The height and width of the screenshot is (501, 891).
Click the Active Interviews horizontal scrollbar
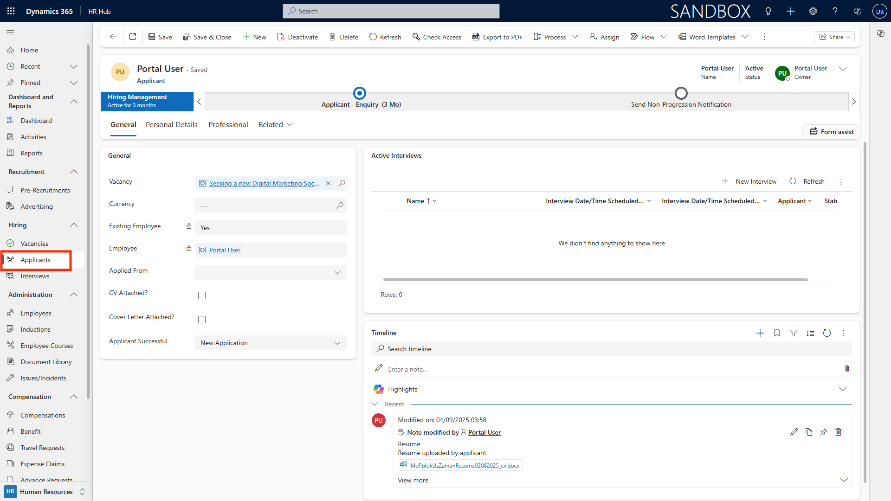(595, 280)
